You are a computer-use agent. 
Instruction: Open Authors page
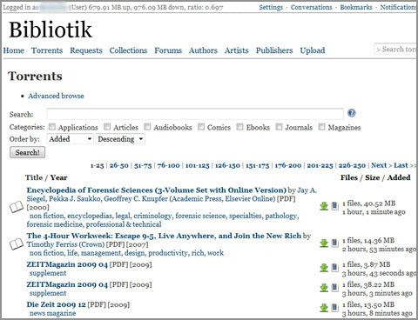point(203,50)
